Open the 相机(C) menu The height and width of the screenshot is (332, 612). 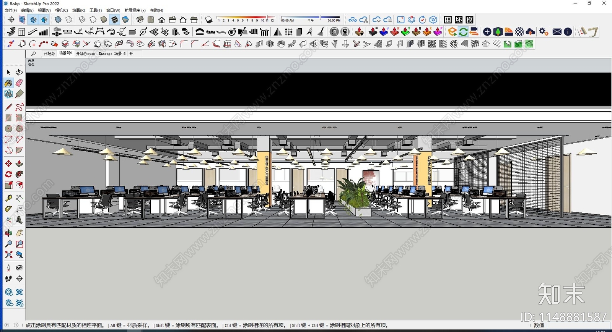[62, 10]
